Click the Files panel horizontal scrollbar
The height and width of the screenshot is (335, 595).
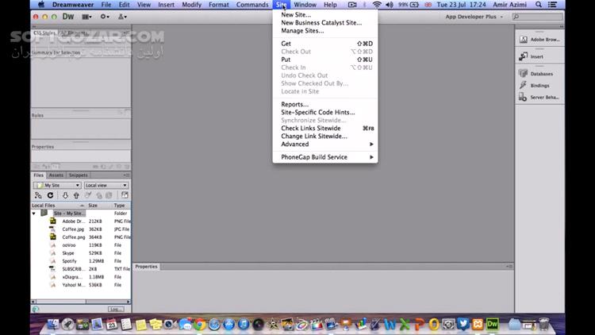[x=81, y=302]
